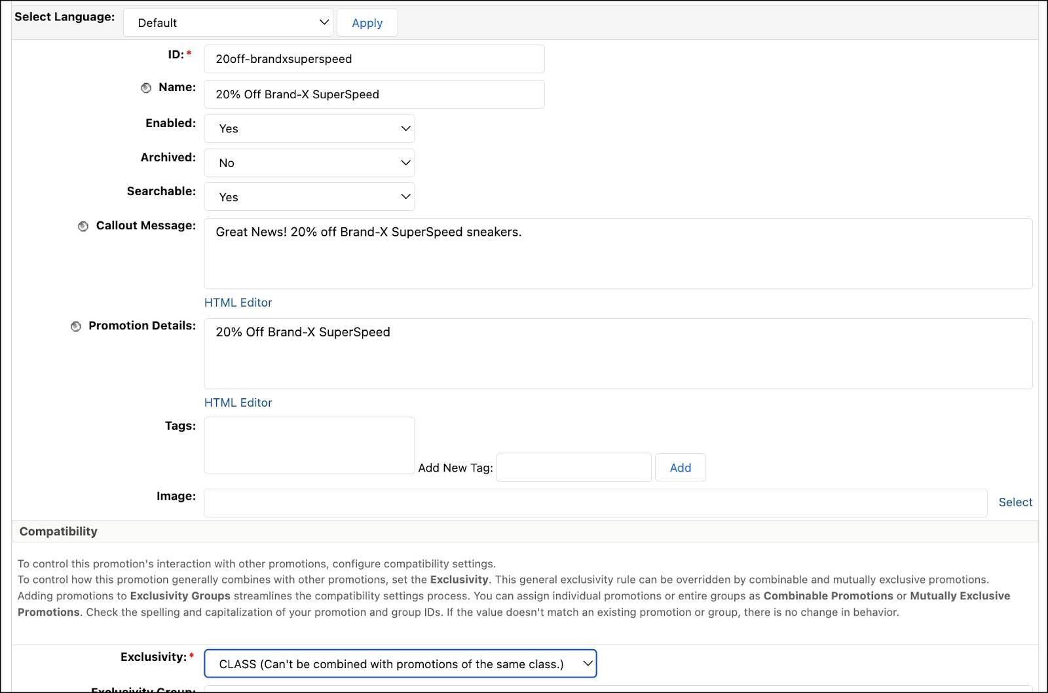Click the localization icon beside Name label
This screenshot has height=693, width=1048.
point(146,88)
